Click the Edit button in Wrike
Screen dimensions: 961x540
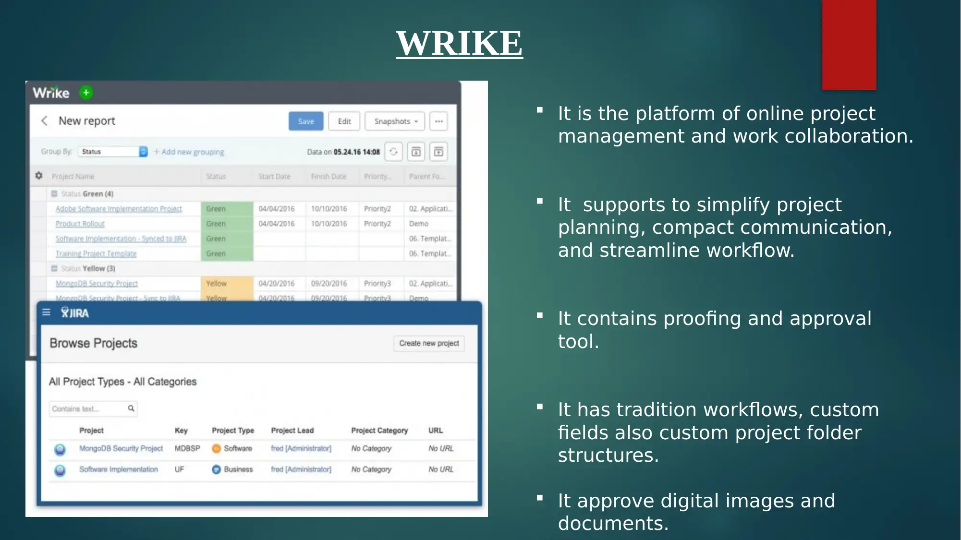pyautogui.click(x=341, y=121)
